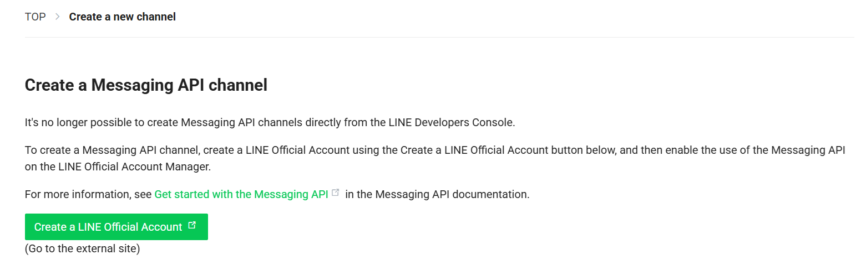This screenshot has height=270, width=856.
Task: Select the 'Create a new channel' breadcrumb
Action: pyautogui.click(x=122, y=17)
